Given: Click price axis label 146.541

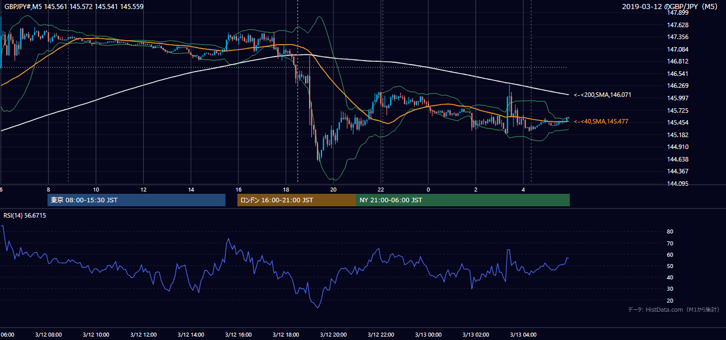Looking at the screenshot, I should point(678,74).
